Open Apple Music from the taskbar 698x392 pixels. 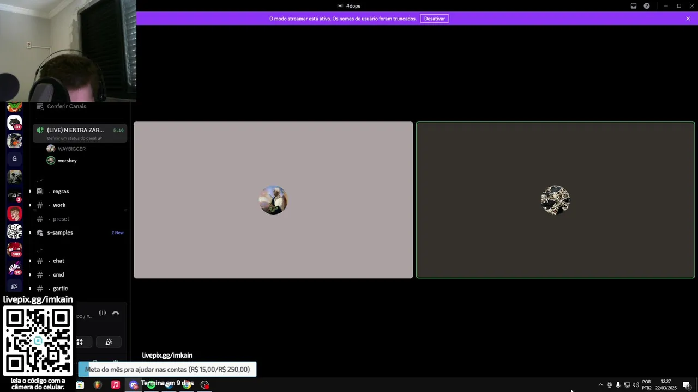pos(116,385)
